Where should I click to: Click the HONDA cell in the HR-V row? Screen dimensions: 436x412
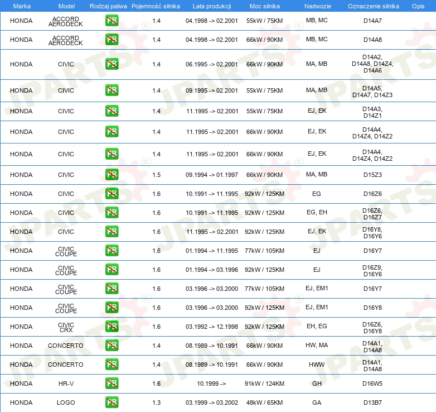21,384
